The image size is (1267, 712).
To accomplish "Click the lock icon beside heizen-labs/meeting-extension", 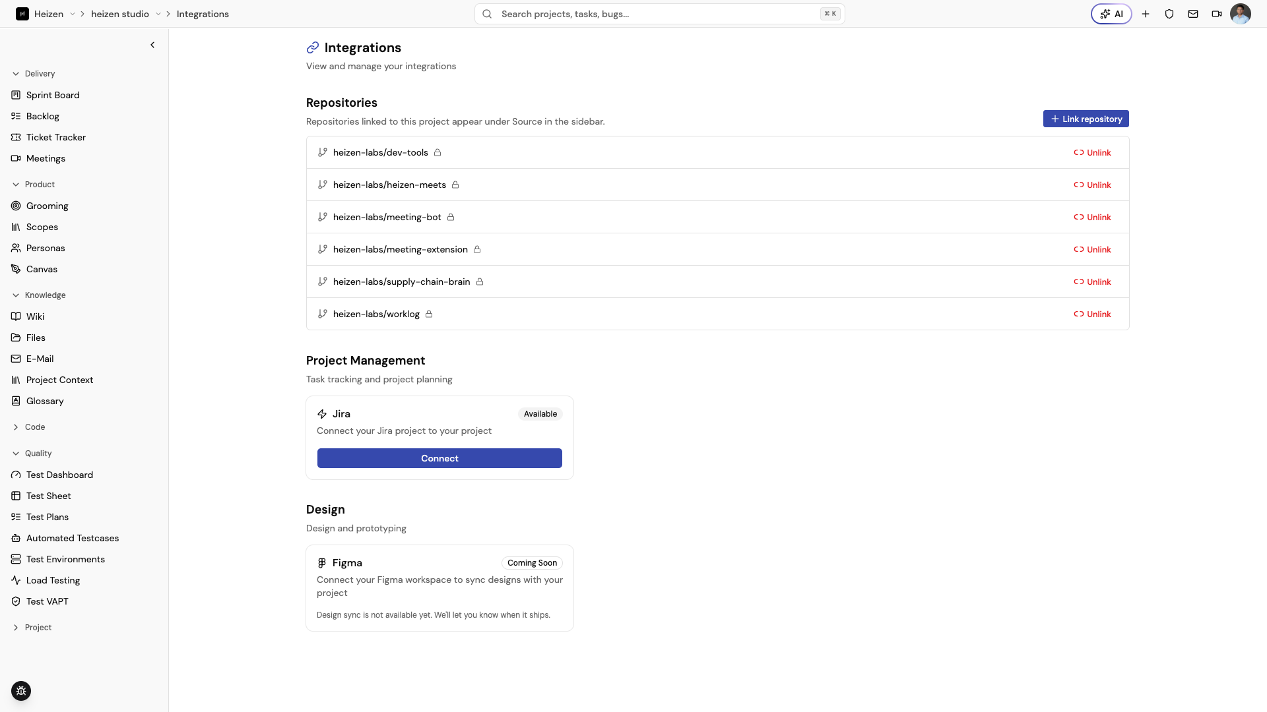I will (477, 249).
